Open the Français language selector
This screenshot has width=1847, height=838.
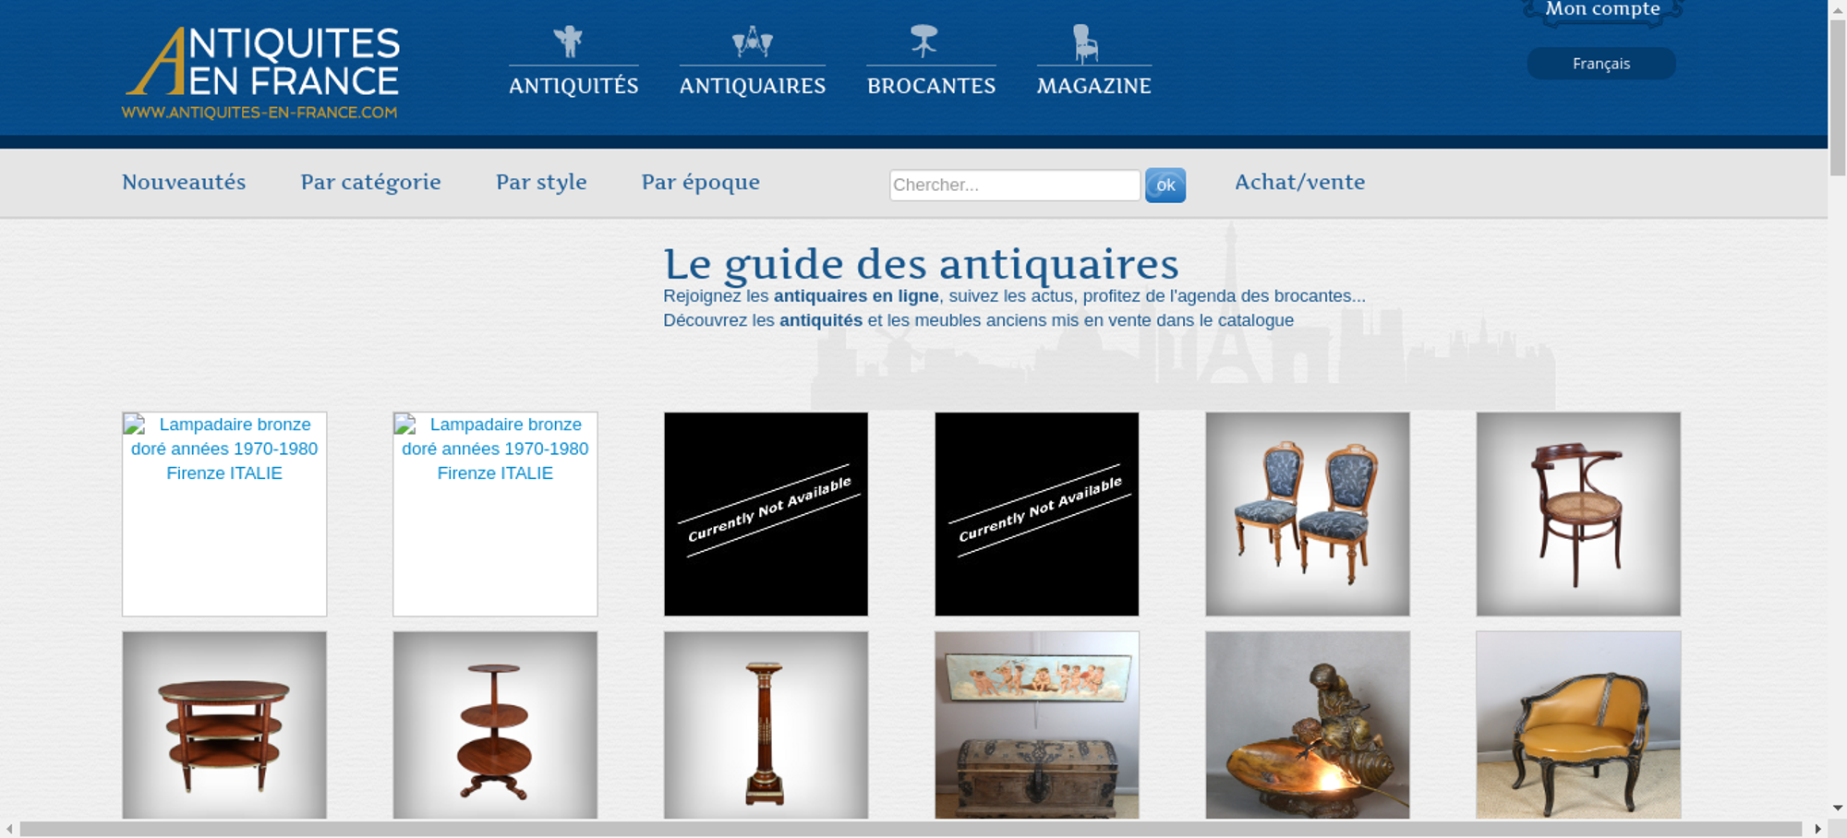[1601, 64]
